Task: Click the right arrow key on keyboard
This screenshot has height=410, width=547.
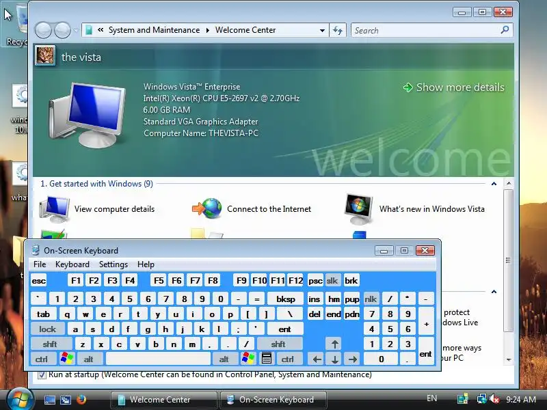Action: coord(353,359)
